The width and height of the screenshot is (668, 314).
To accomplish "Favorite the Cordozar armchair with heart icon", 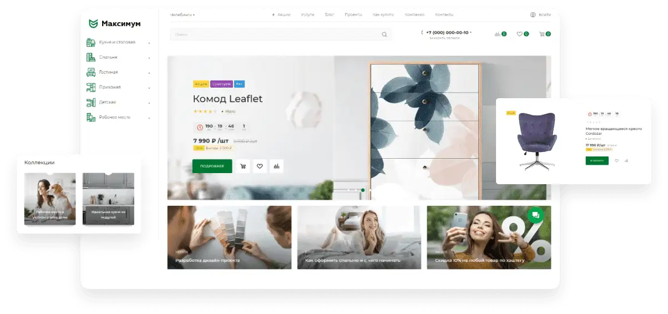I will tap(616, 161).
